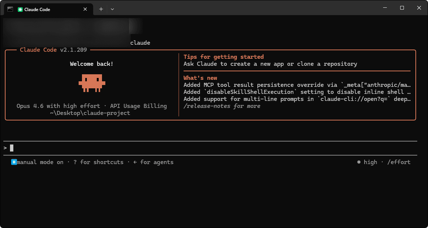Select the Claude Code terminal tab

(x=49, y=9)
